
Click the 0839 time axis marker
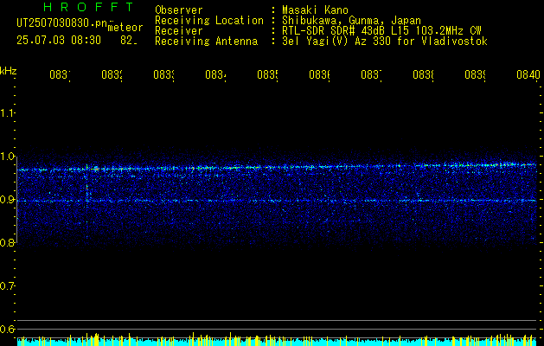tap(475, 75)
